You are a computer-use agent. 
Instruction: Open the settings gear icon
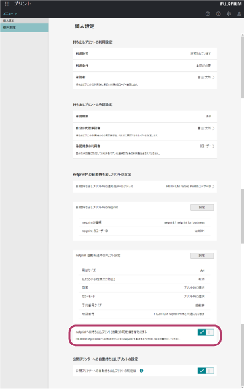[x=229, y=14]
